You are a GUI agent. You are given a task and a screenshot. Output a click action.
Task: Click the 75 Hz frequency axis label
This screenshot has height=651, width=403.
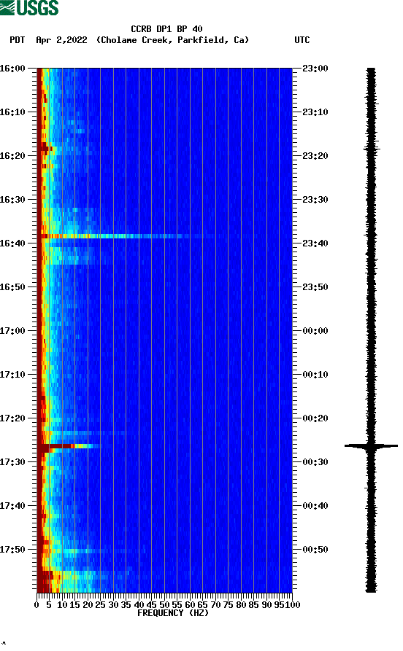pos(228,605)
